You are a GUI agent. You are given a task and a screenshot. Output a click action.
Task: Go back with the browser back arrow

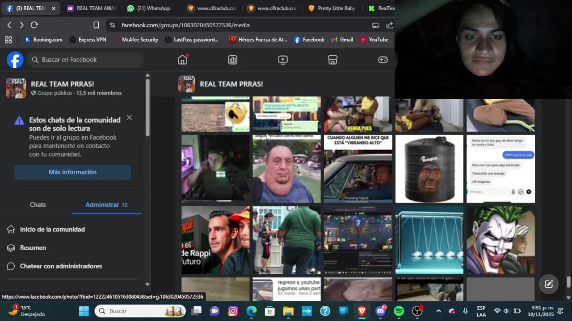pos(9,25)
